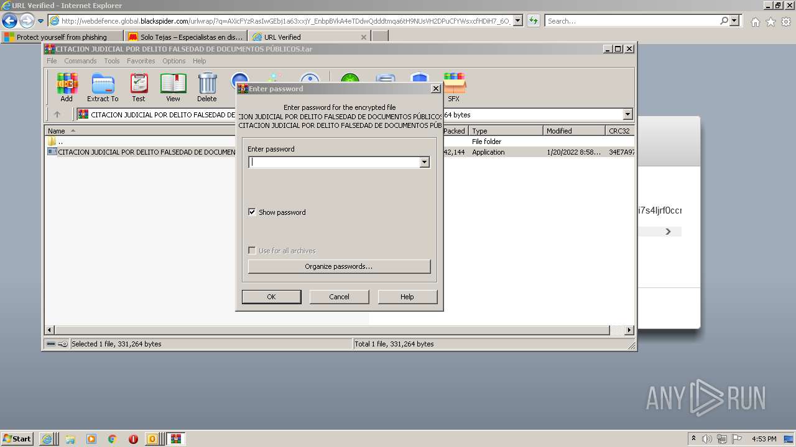Image resolution: width=796 pixels, height=447 pixels.
Task: Open Help in password dialog
Action: (x=407, y=297)
